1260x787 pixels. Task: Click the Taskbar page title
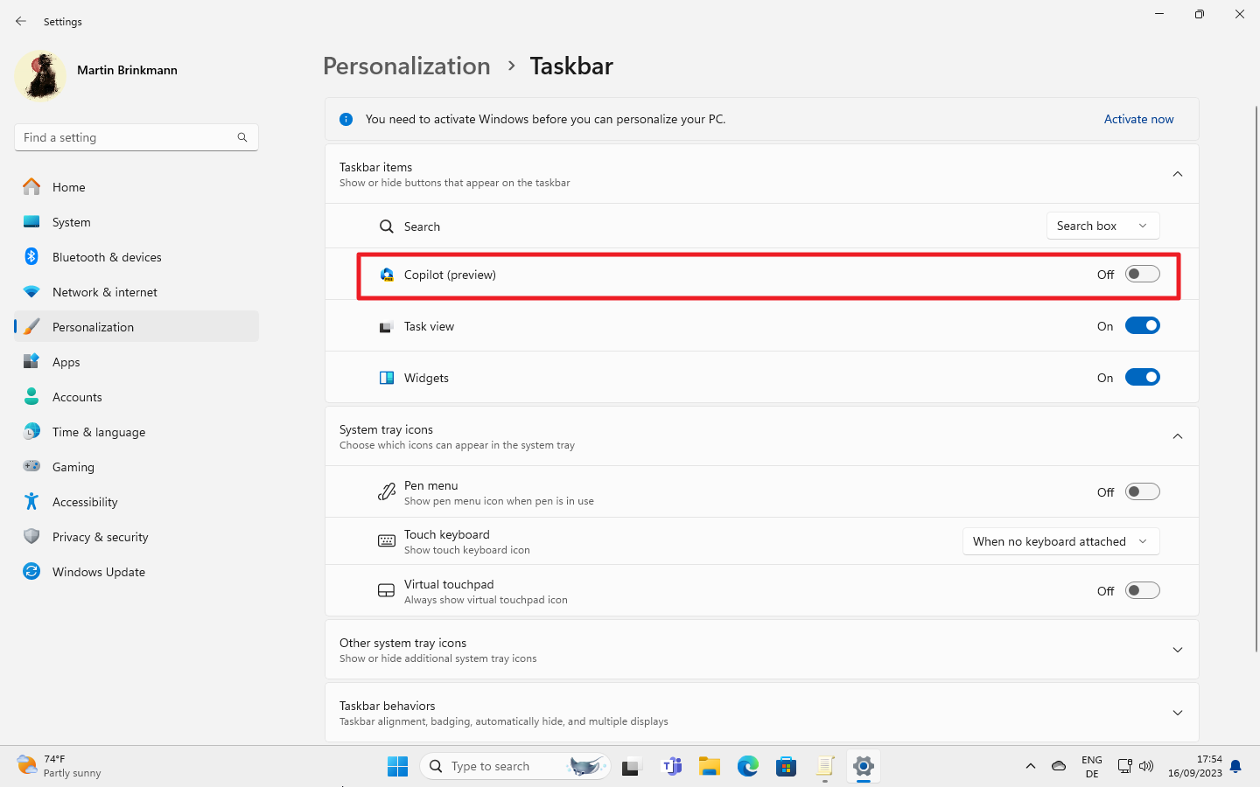[x=571, y=66]
